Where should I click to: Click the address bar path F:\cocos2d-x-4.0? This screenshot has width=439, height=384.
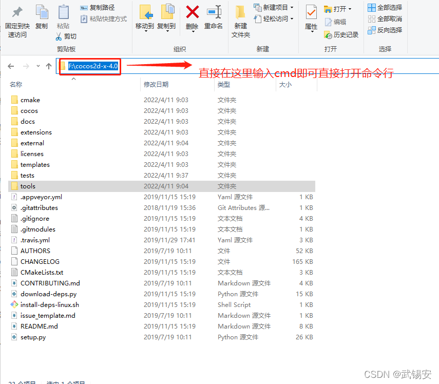(x=93, y=66)
